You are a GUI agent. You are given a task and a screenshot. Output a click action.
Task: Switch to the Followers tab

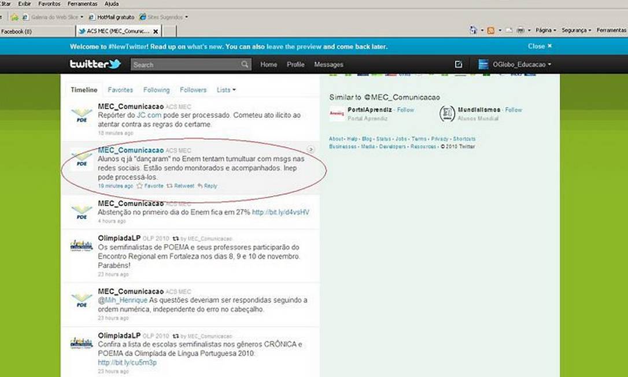click(x=193, y=90)
